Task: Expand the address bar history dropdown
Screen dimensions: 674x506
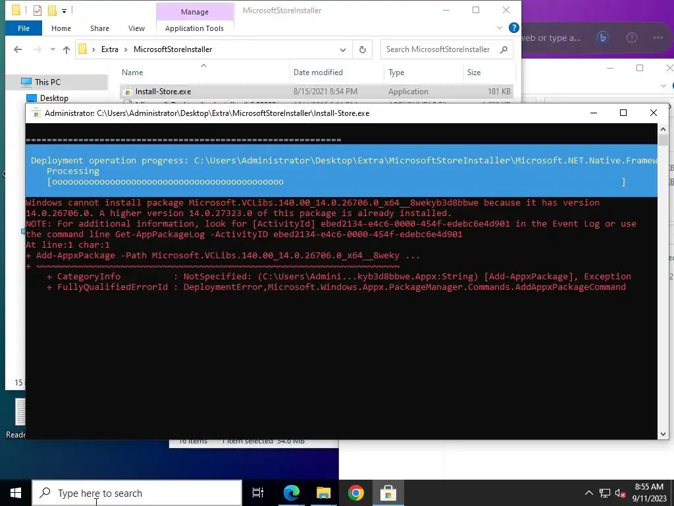Action: (342, 50)
